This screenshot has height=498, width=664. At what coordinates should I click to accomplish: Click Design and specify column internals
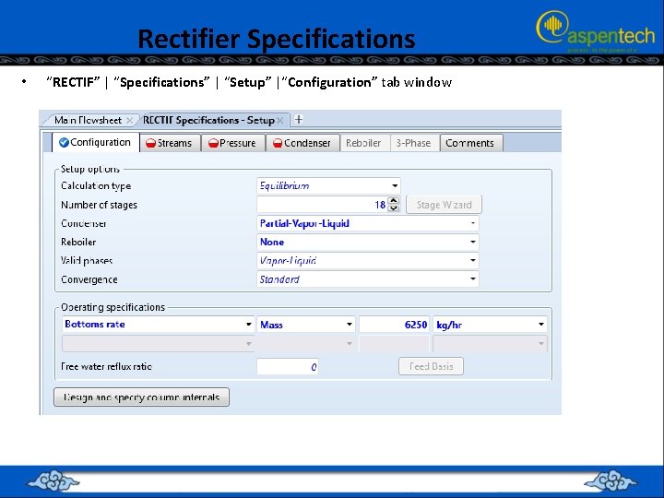[141, 397]
